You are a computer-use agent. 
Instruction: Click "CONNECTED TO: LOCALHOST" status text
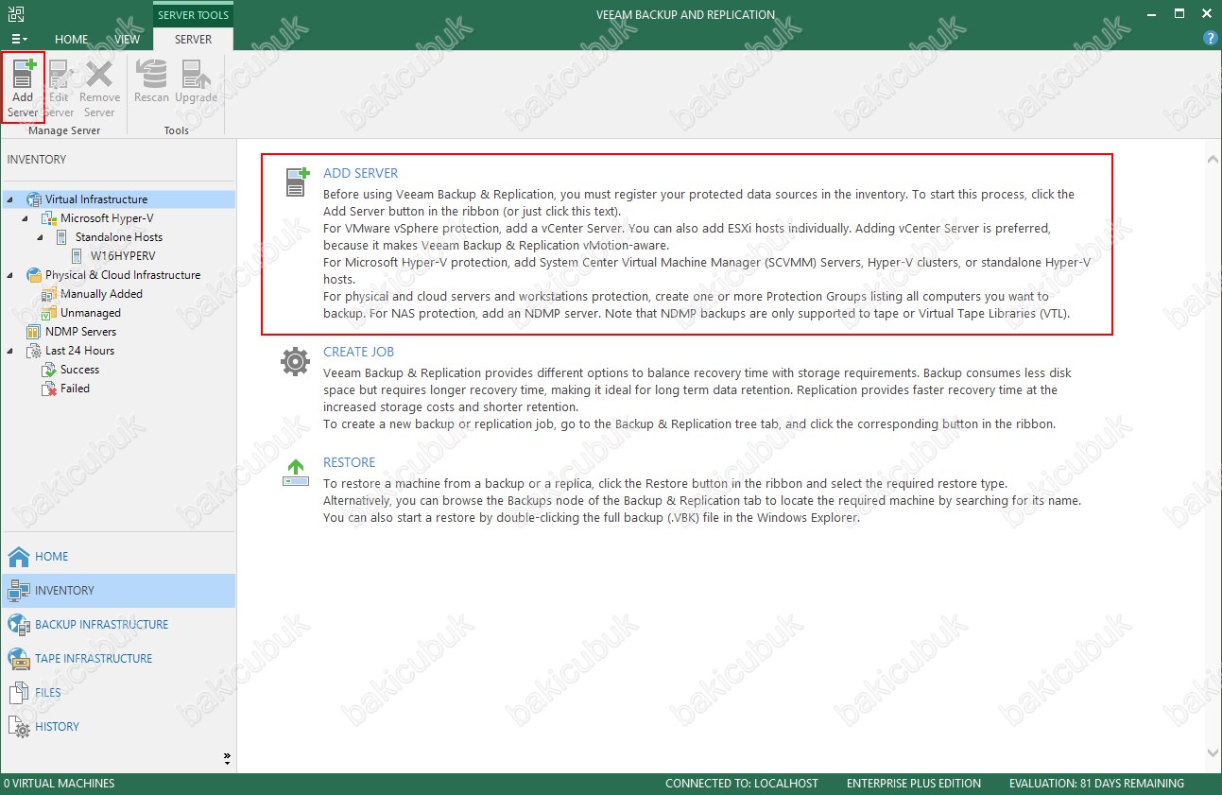tap(742, 784)
